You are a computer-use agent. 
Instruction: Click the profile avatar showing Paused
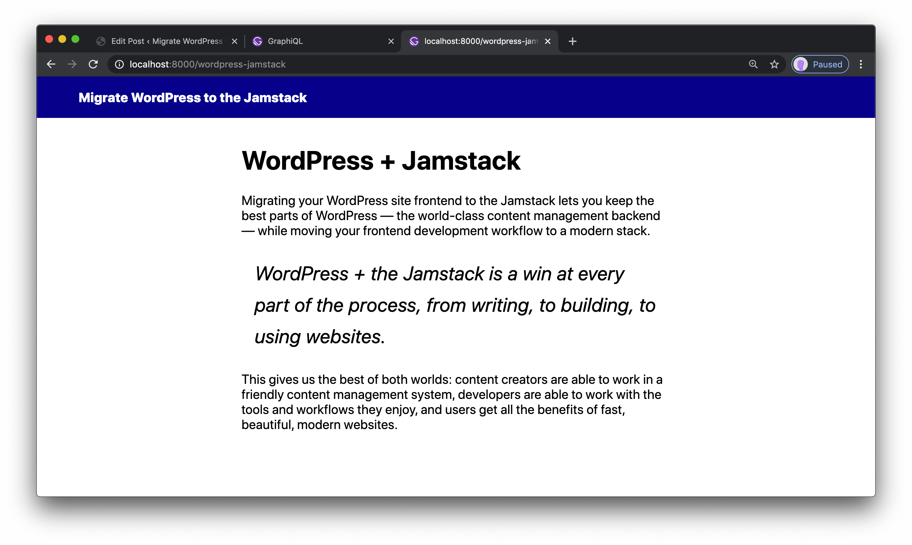[x=801, y=64]
